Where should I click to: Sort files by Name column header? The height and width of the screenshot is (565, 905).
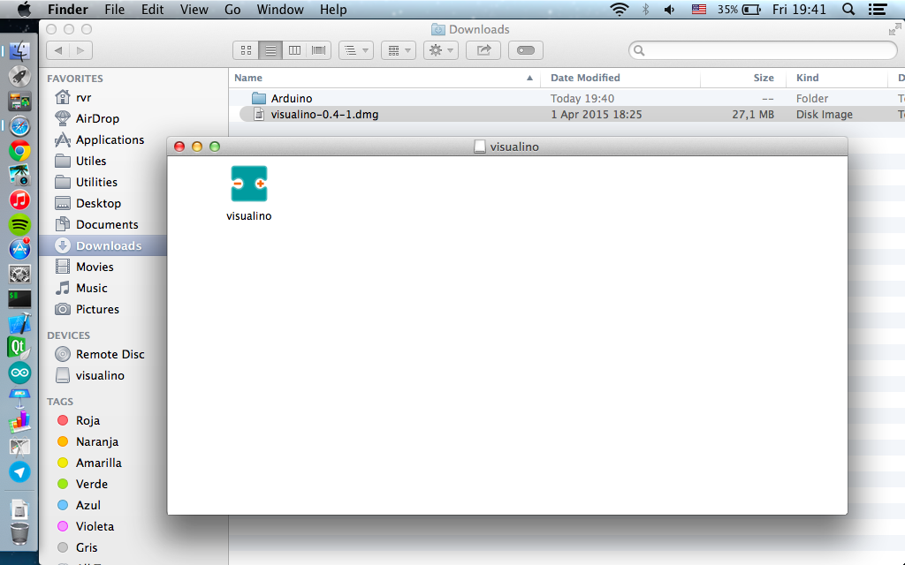pos(384,78)
